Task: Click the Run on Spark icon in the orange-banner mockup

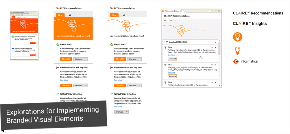Action: tap(57, 45)
